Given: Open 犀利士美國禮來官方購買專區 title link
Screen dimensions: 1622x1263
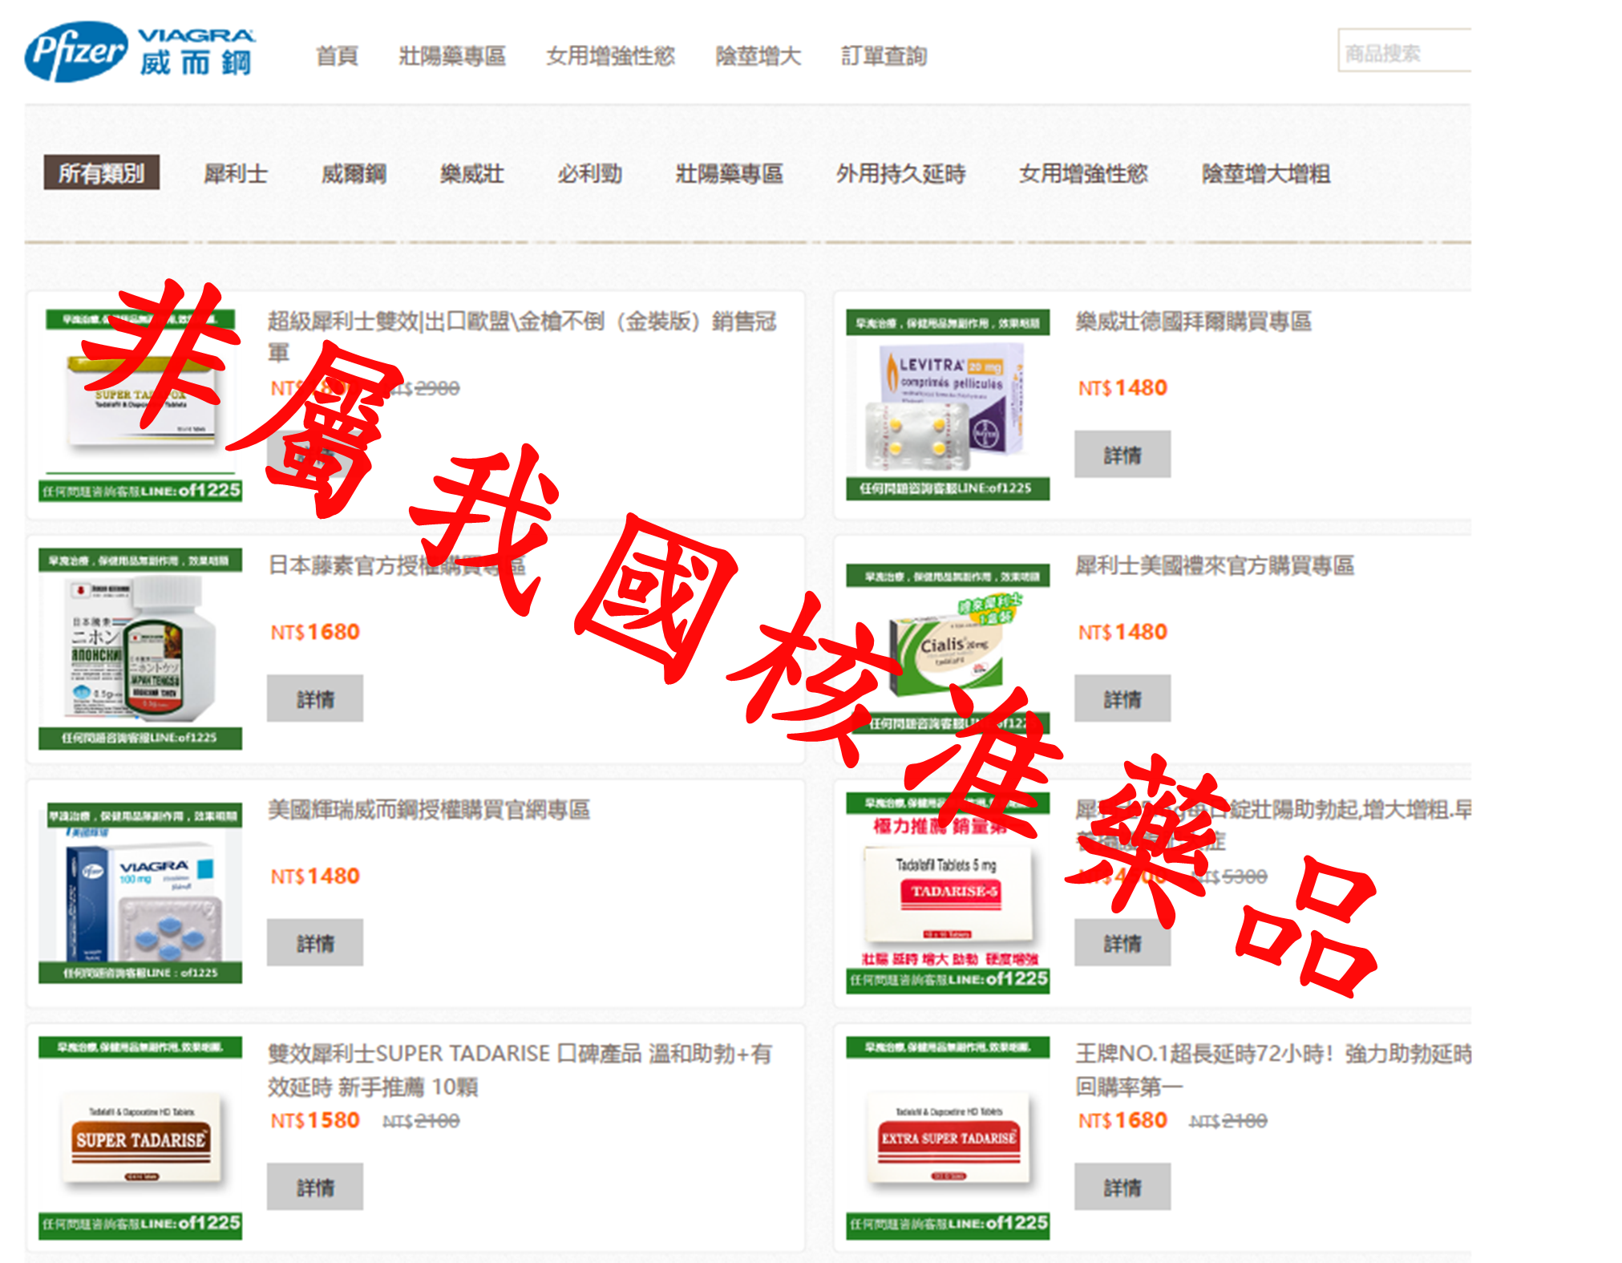Looking at the screenshot, I should [x=1215, y=565].
